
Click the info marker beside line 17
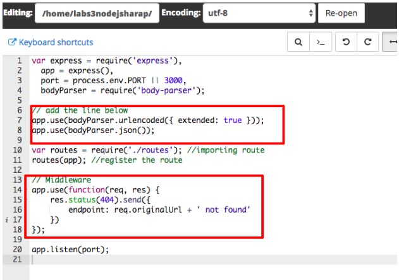click(x=6, y=220)
